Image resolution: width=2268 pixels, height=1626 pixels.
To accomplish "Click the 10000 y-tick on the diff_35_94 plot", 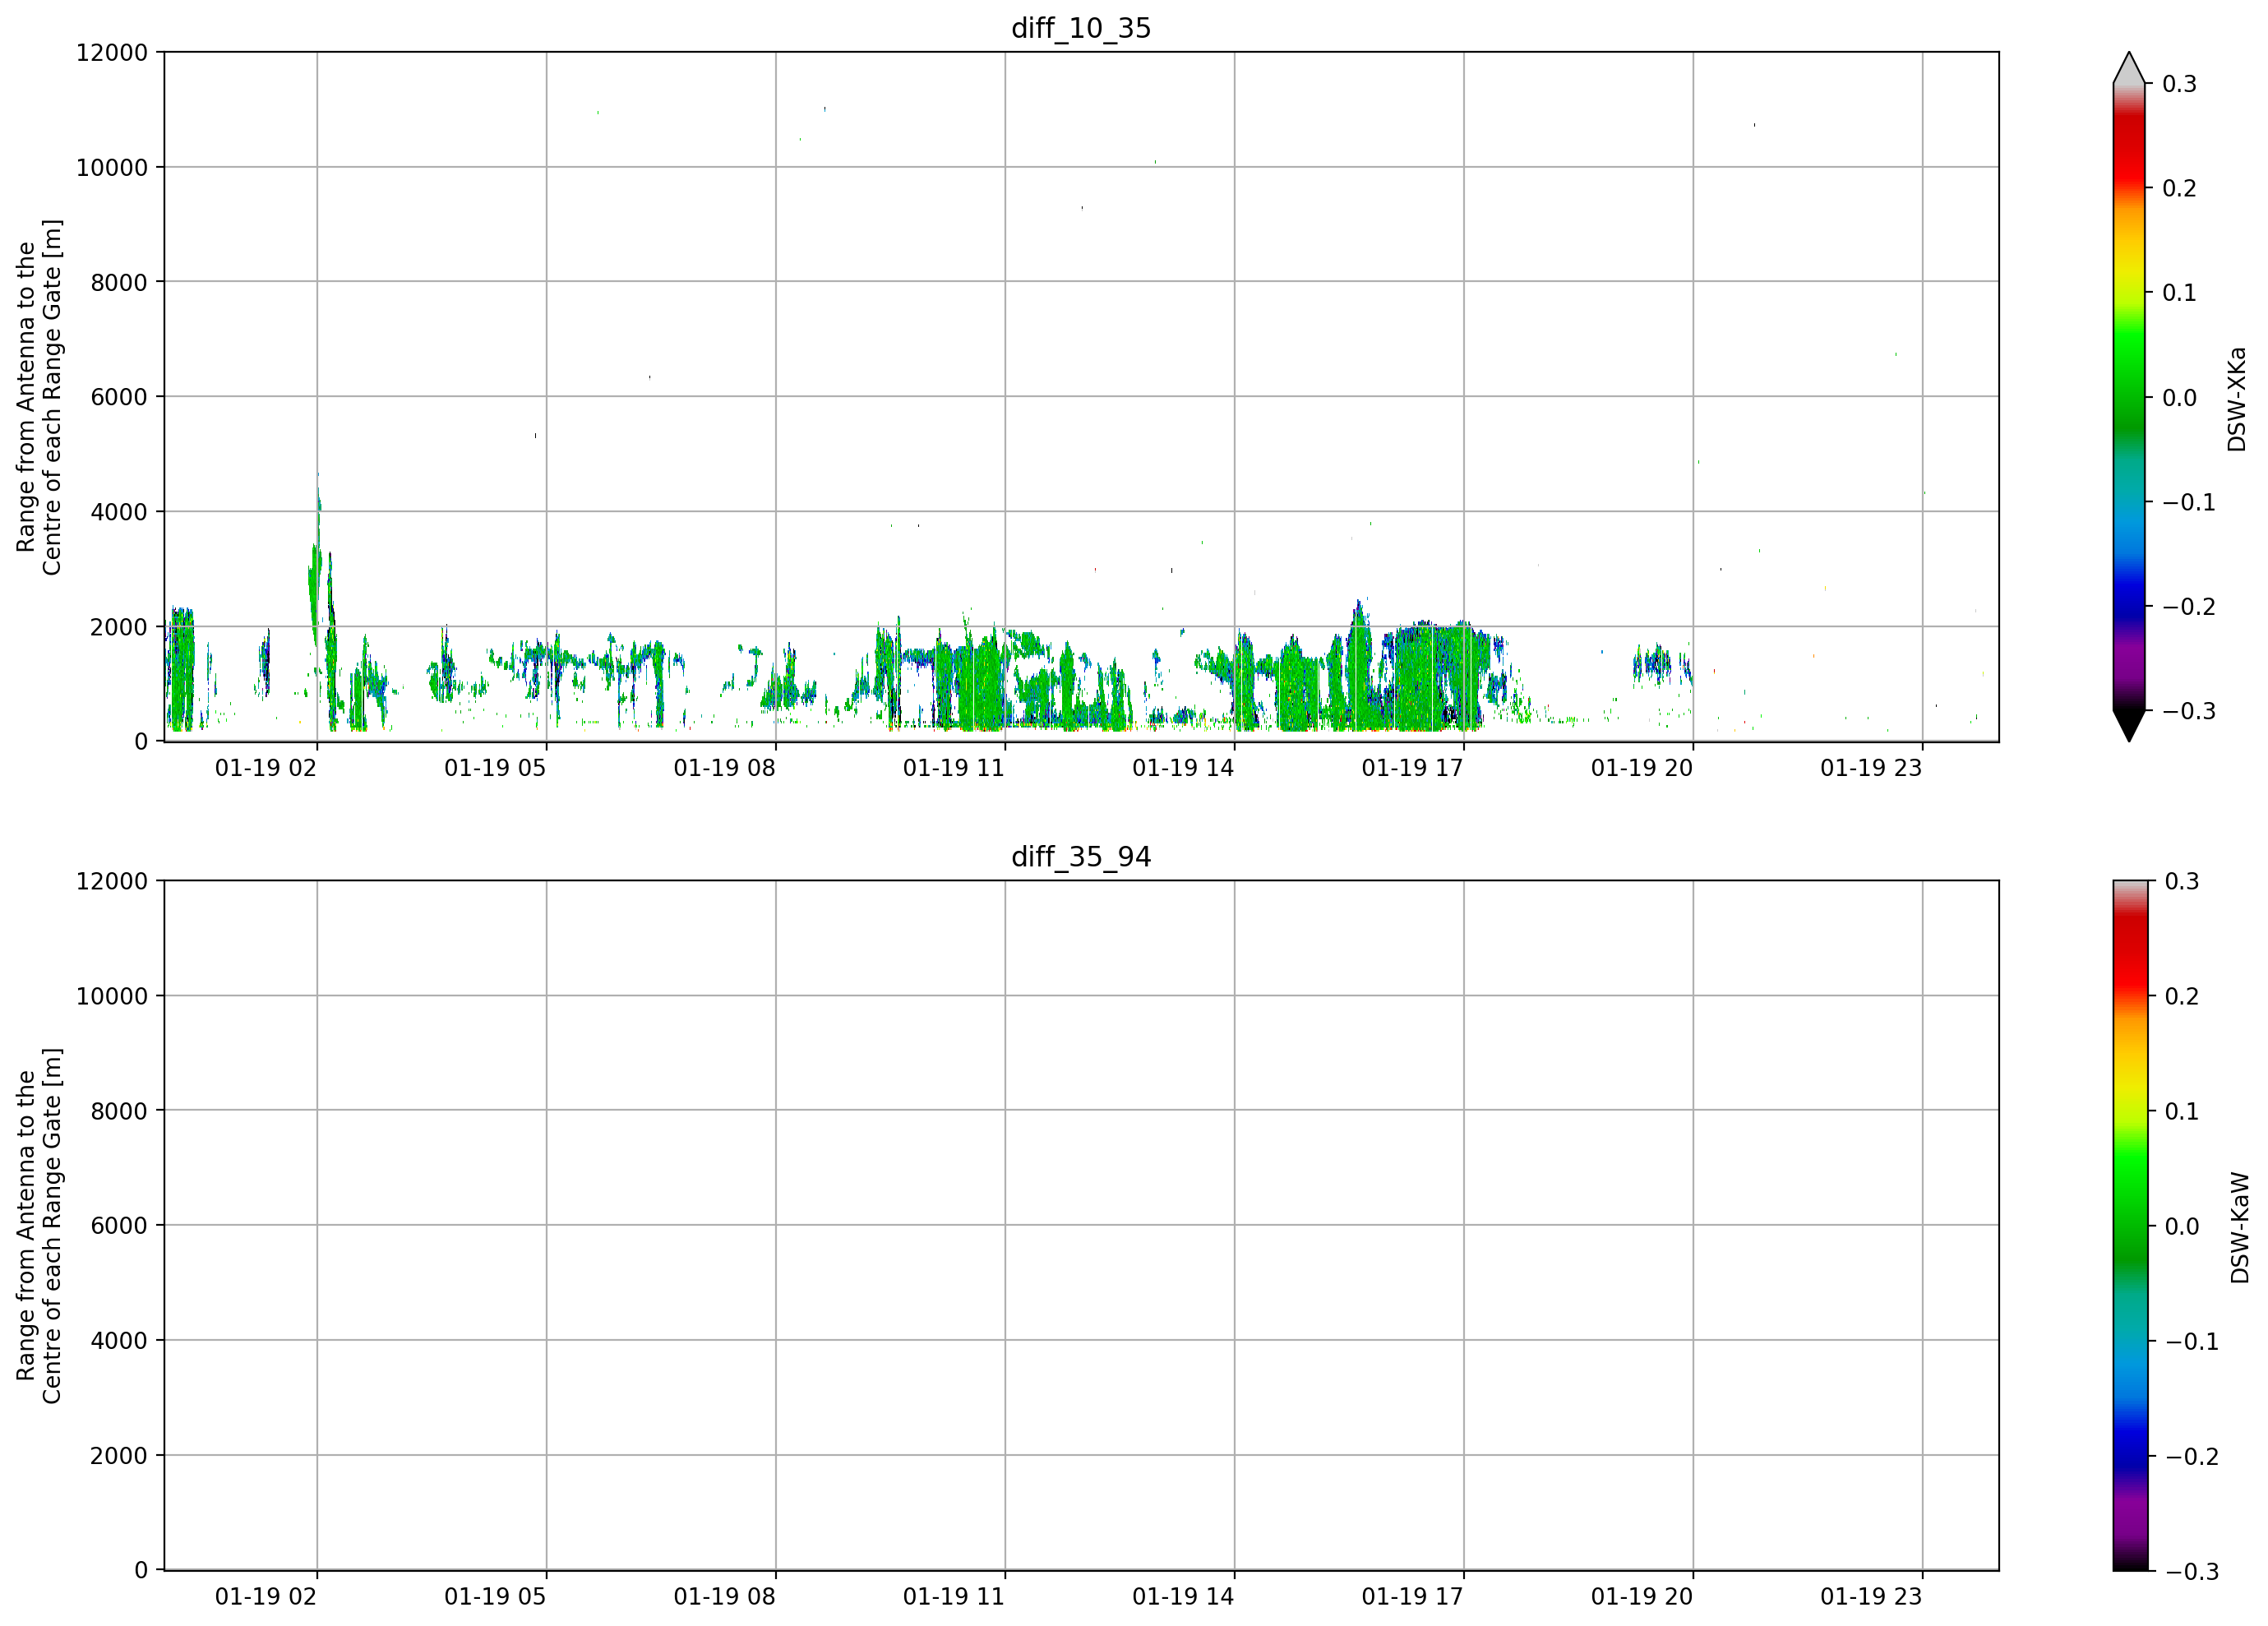I will [112, 996].
